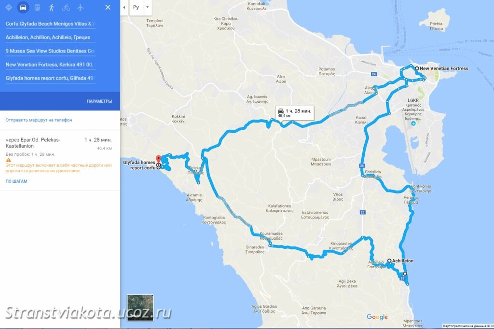Edit the 9 Muses Sea View Studios field
494x329 pixels.
pyautogui.click(x=50, y=51)
